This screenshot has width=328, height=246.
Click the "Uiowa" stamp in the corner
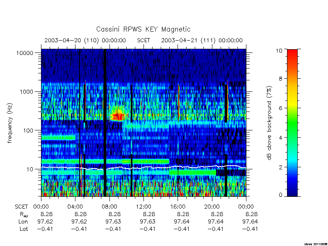coord(316,244)
